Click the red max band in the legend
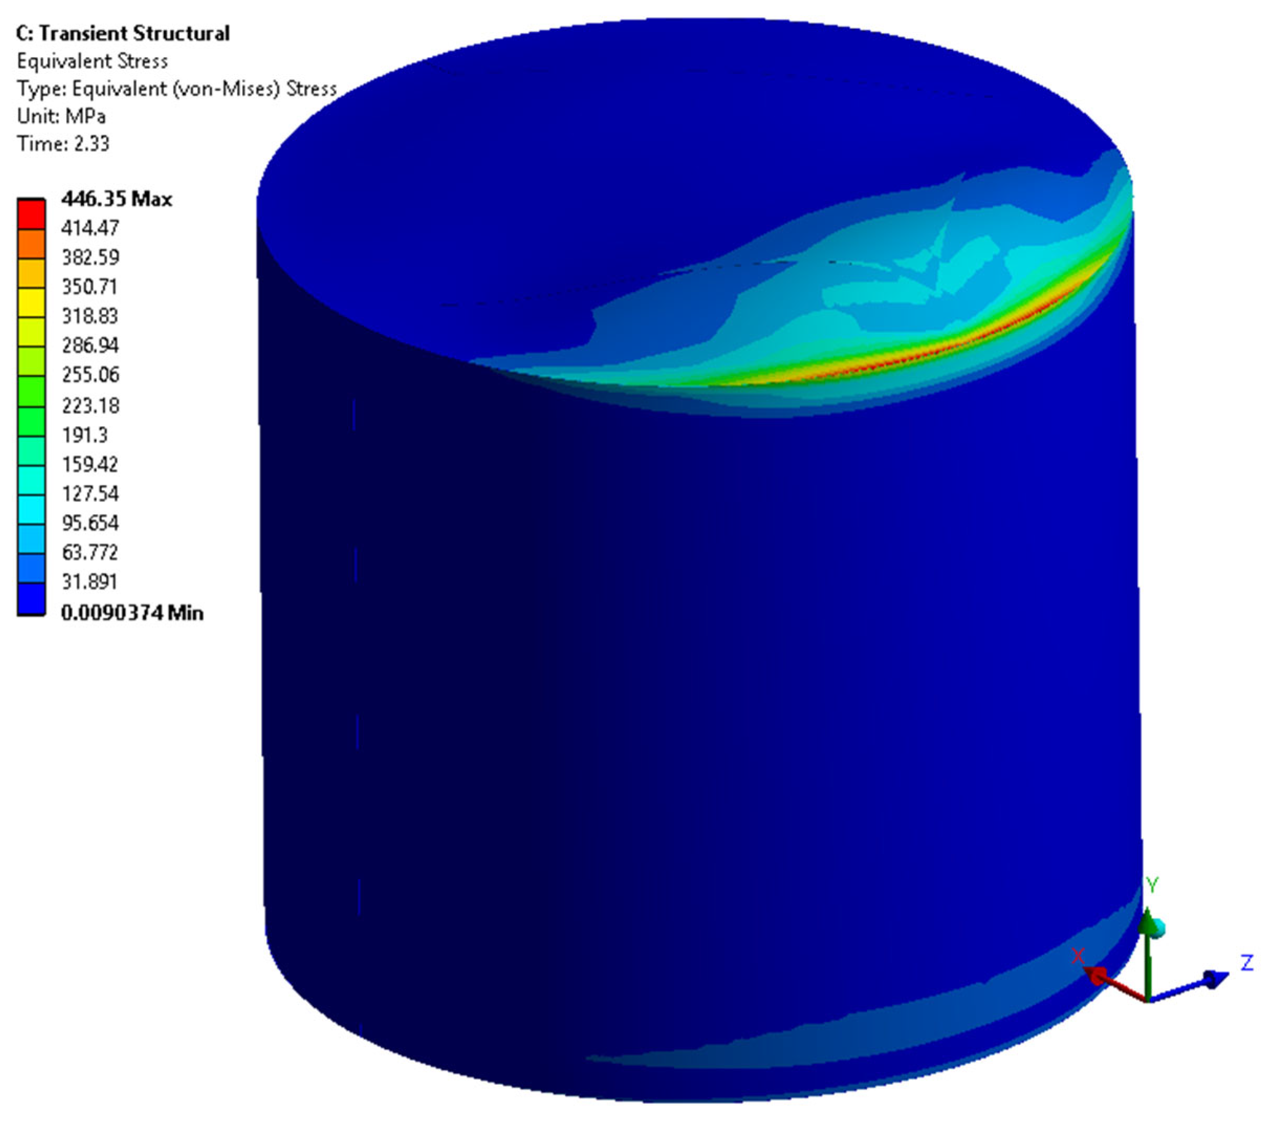Image resolution: width=1271 pixels, height=1121 pixels. (31, 215)
